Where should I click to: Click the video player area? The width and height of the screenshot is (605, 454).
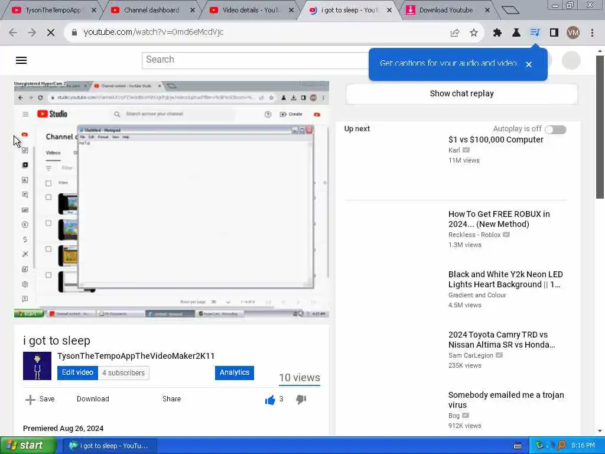171,199
